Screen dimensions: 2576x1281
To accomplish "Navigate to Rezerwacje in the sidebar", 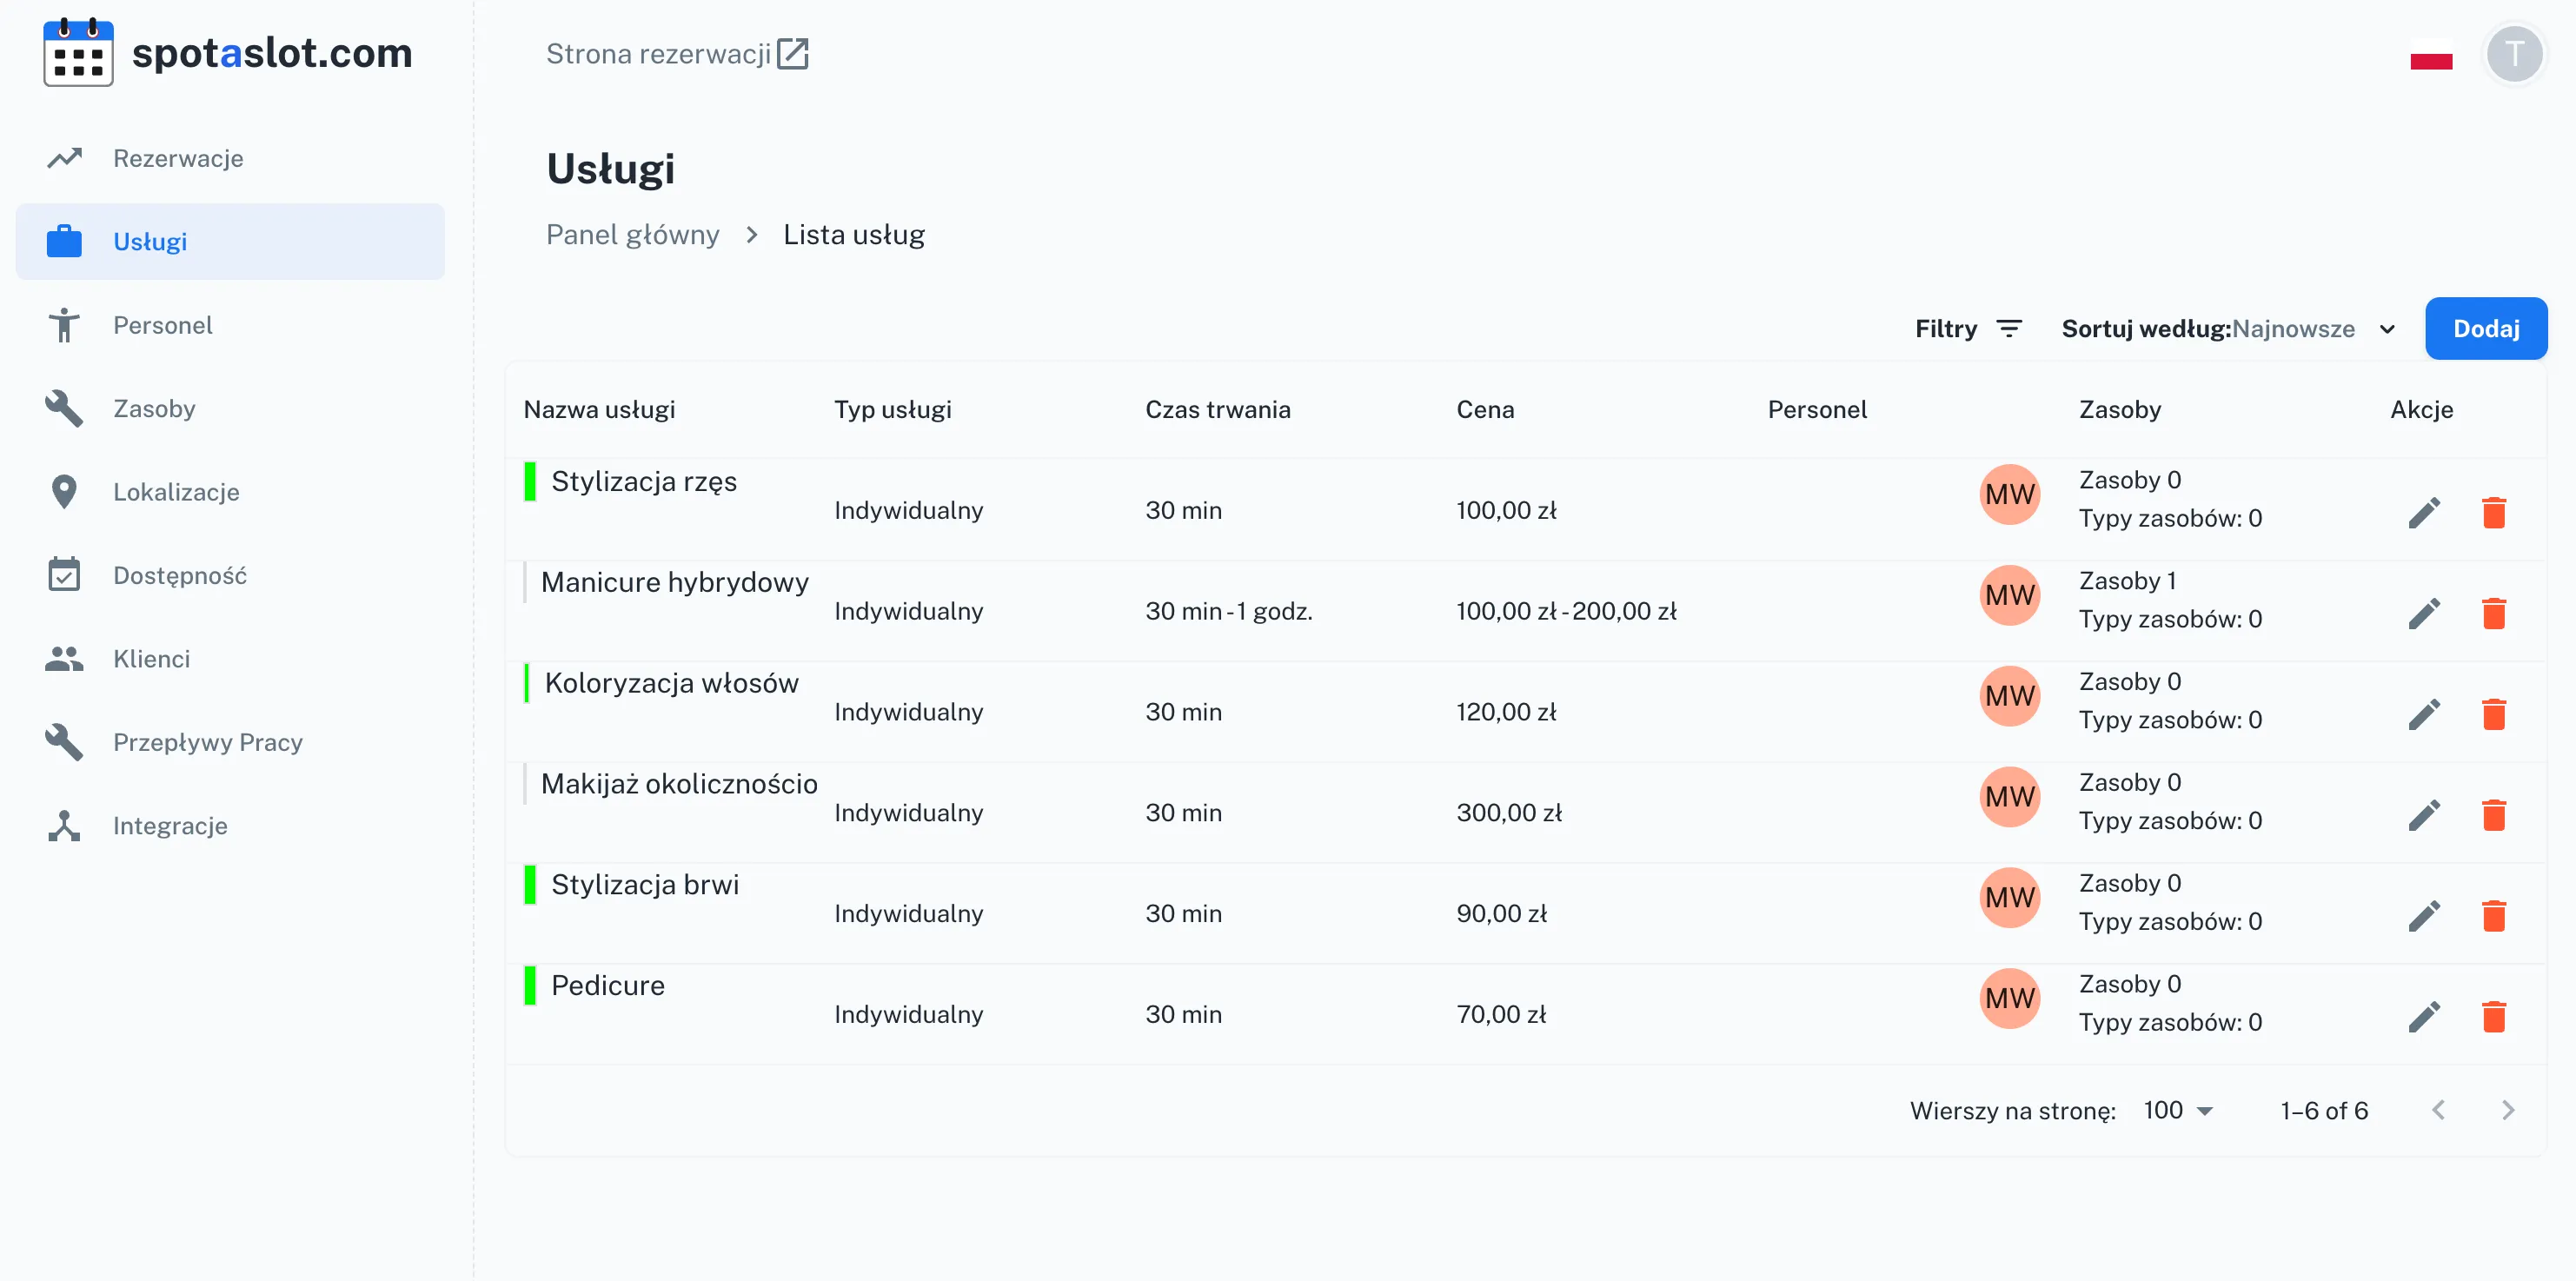I will 178,158.
